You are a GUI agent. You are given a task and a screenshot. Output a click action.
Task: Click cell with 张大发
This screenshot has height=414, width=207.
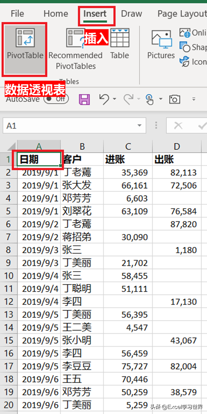point(82,185)
